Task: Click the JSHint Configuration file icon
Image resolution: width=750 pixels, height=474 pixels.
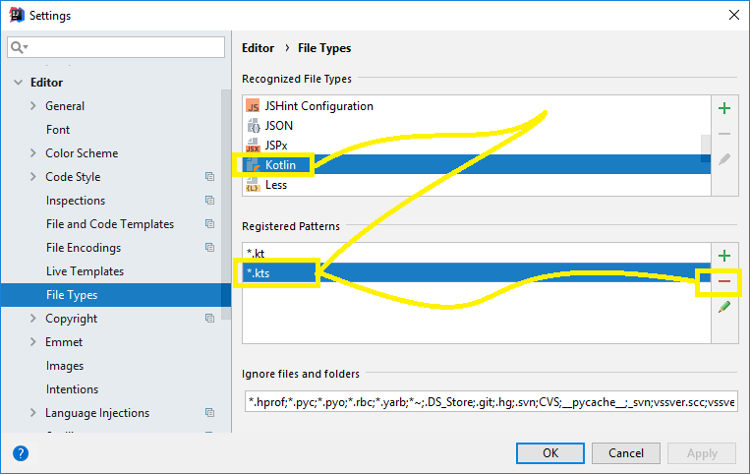Action: 253,105
